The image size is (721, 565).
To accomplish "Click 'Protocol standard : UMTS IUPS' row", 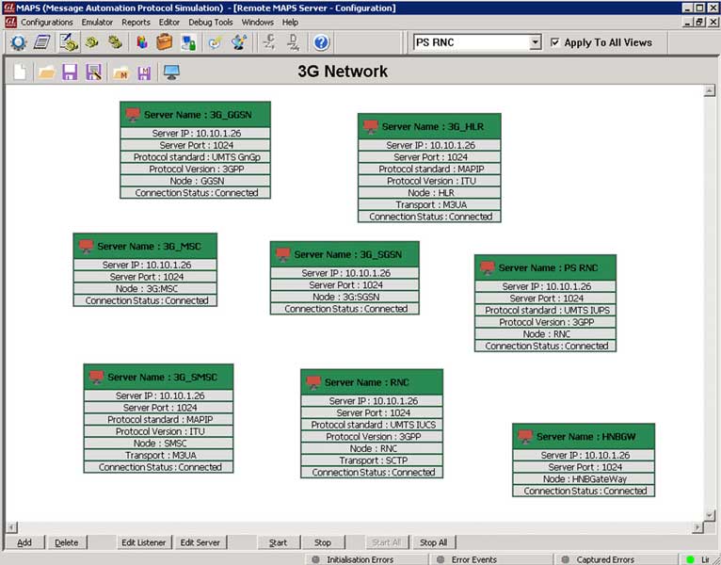I will 545,310.
